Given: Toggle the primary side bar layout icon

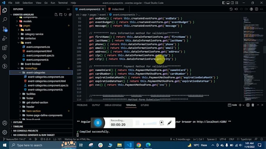Looking at the screenshot, I should (224, 3).
